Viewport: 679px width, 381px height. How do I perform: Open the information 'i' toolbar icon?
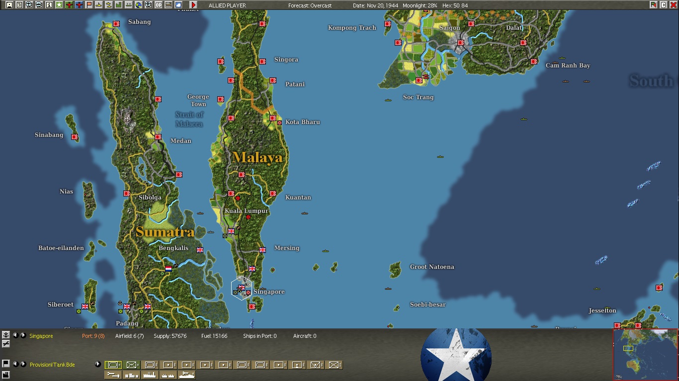pos(49,5)
